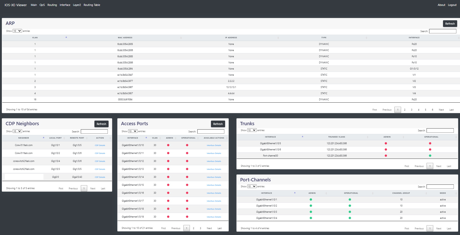The image size is (460, 235).
Task: Go to Access Ports page 3
Action: (200, 228)
